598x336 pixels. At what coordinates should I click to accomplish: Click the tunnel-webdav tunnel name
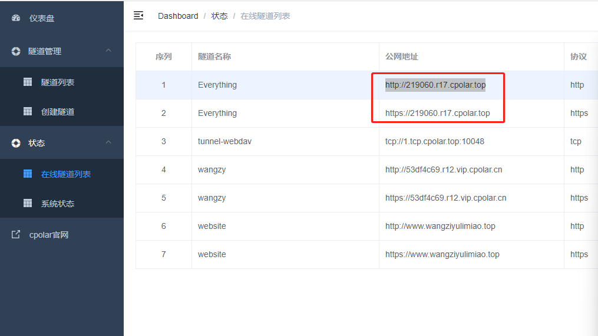click(224, 141)
